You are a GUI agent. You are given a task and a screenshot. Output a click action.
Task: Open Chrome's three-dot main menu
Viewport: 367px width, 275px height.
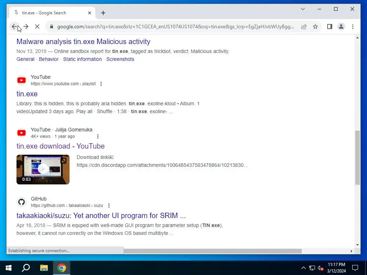(x=353, y=26)
